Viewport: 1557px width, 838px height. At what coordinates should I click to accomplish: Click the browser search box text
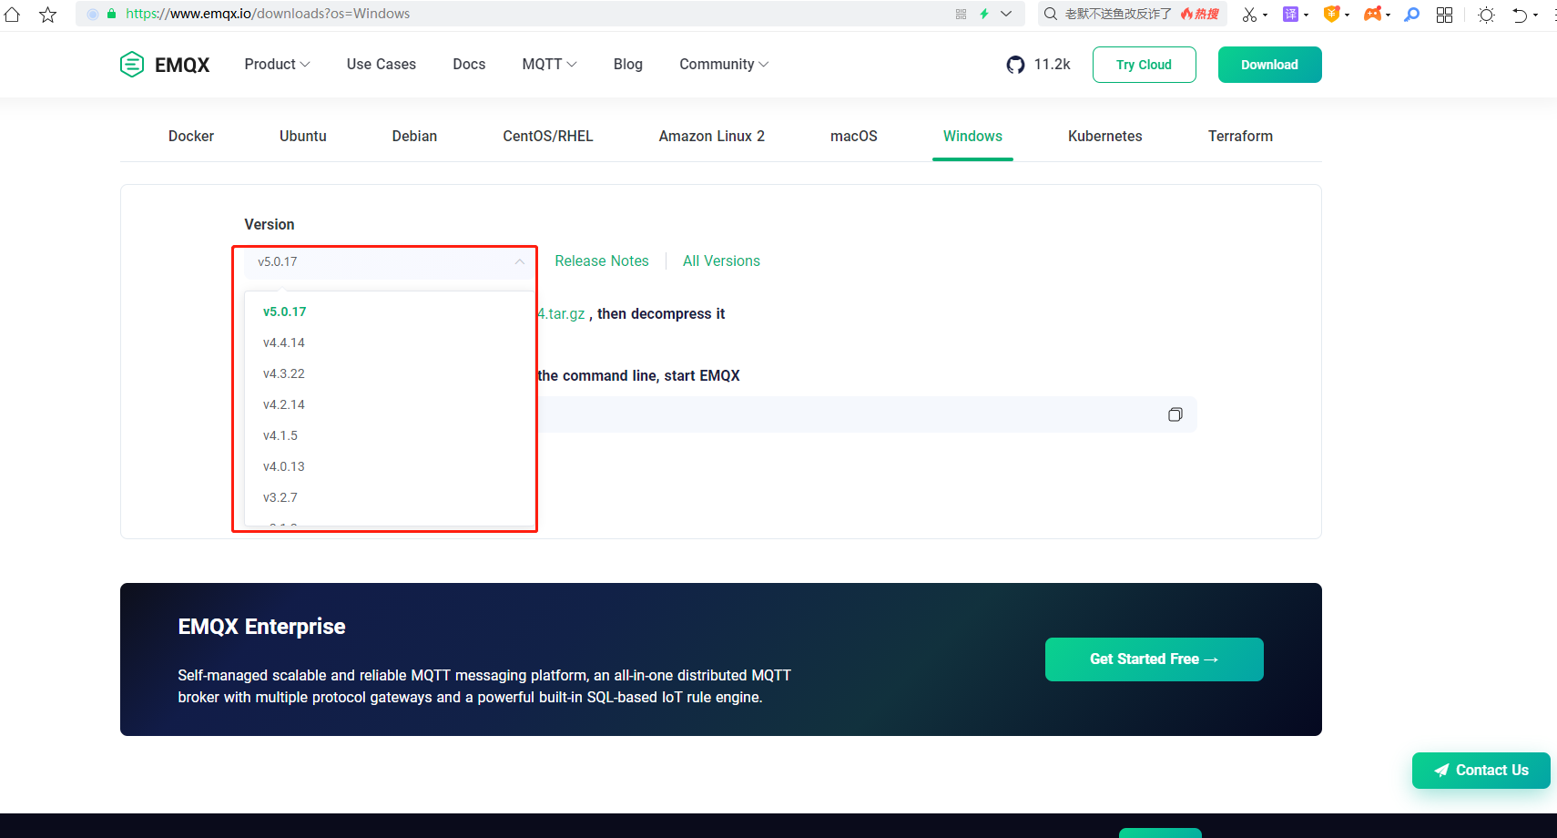tap(1118, 14)
